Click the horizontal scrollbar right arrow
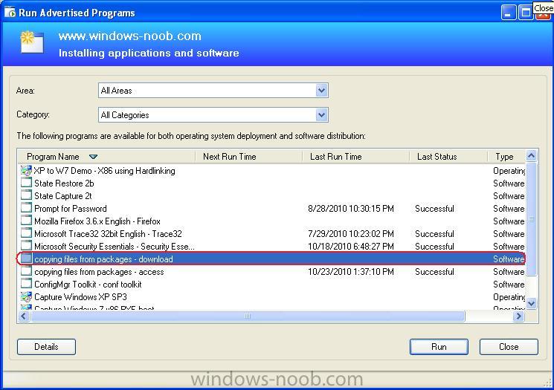 click(518, 316)
